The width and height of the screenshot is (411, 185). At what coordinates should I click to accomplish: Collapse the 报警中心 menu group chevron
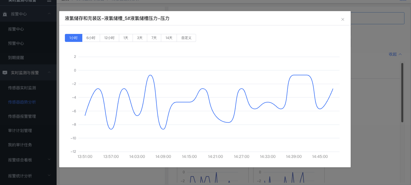coord(49,14)
